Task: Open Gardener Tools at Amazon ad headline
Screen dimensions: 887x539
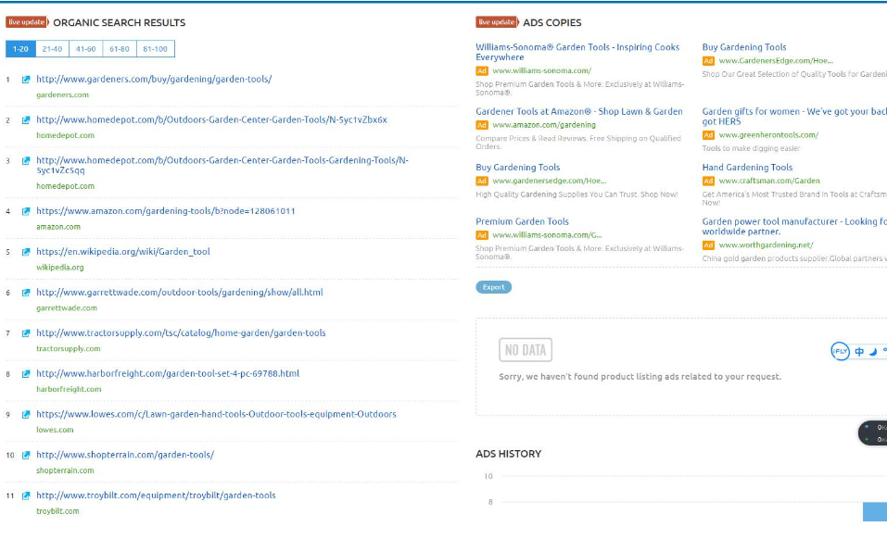Action: 579,111
